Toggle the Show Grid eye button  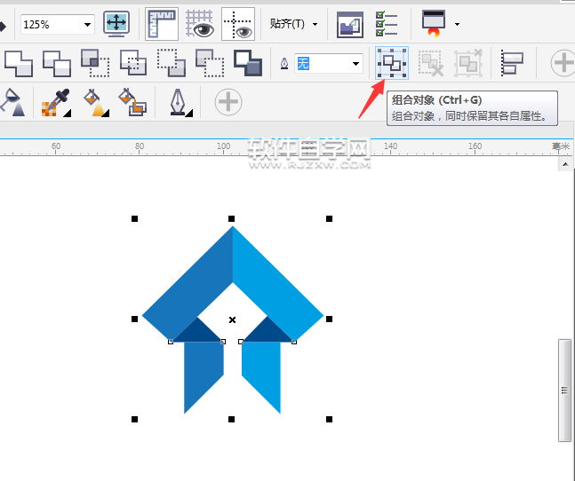pos(200,24)
